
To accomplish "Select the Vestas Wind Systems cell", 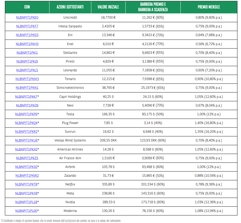I will pyautogui.click(x=70, y=141).
